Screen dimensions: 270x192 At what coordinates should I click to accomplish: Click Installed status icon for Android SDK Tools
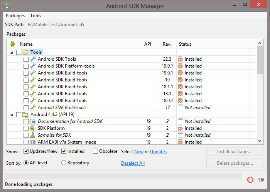point(180,59)
